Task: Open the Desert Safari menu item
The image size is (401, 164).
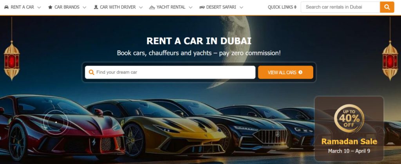Action: (221, 7)
